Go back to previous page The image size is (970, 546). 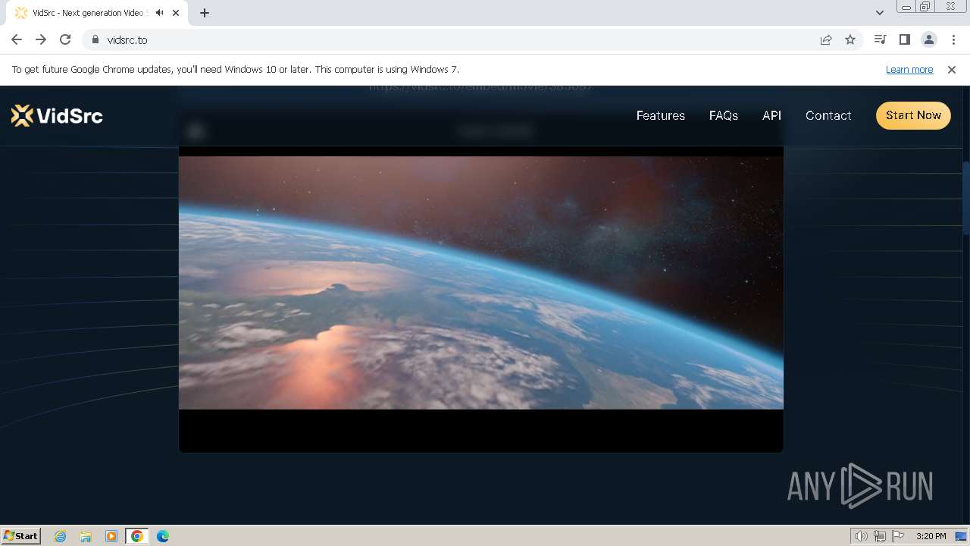pos(17,39)
